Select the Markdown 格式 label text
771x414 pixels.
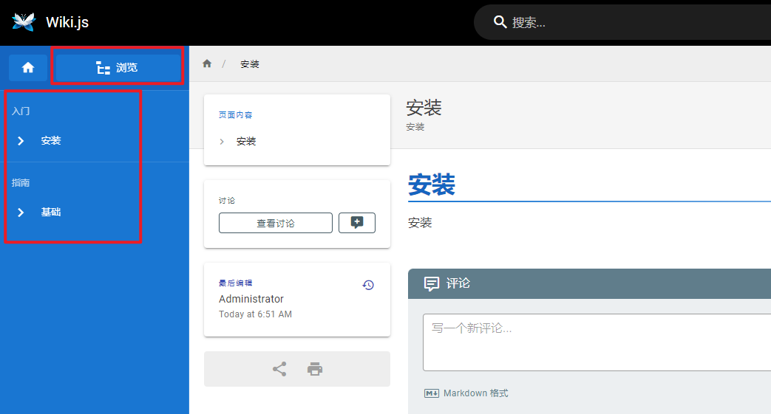click(x=476, y=393)
